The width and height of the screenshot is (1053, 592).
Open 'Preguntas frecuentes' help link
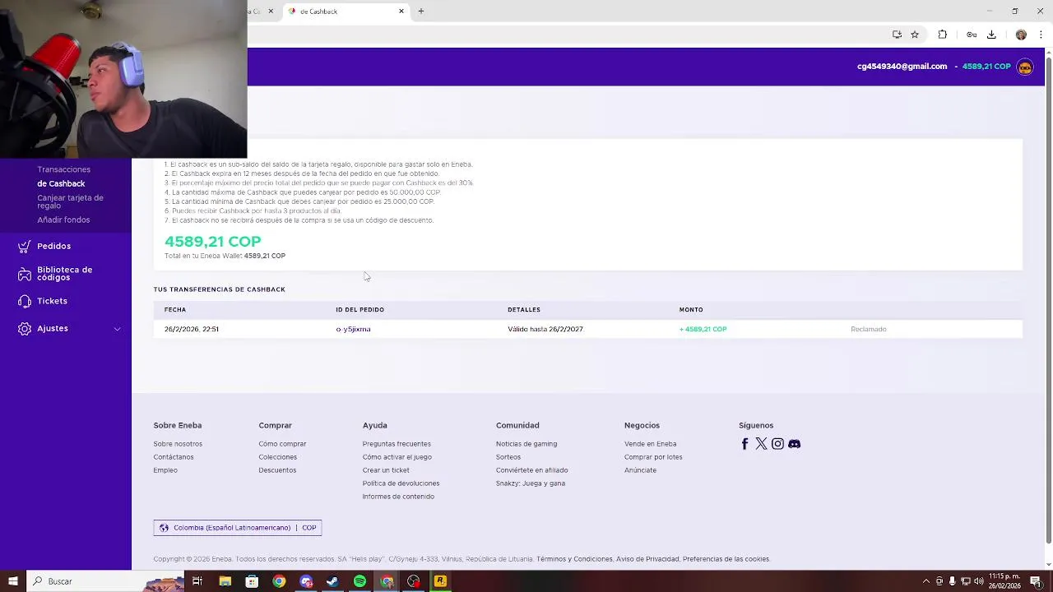(x=397, y=444)
